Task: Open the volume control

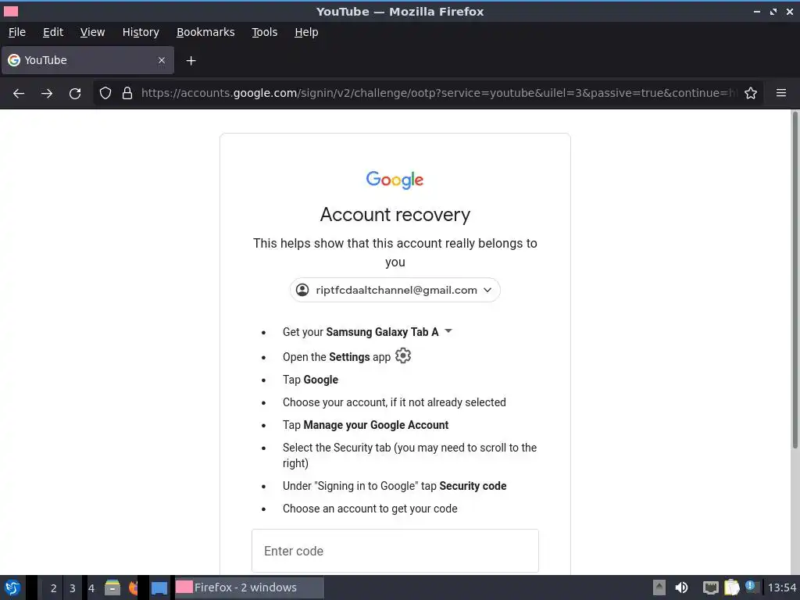Action: pos(681,587)
